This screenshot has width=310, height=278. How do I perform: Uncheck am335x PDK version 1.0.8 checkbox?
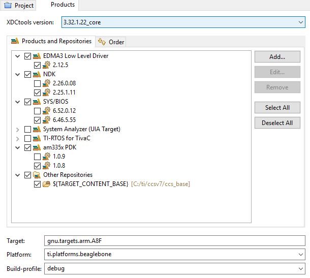(x=37, y=166)
